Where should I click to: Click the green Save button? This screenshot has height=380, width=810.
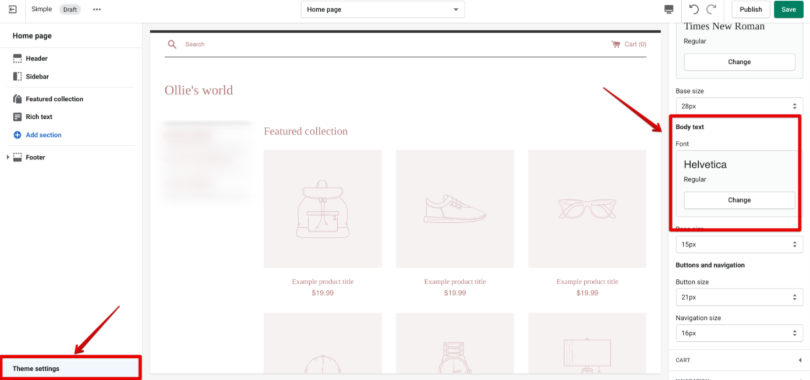click(788, 9)
